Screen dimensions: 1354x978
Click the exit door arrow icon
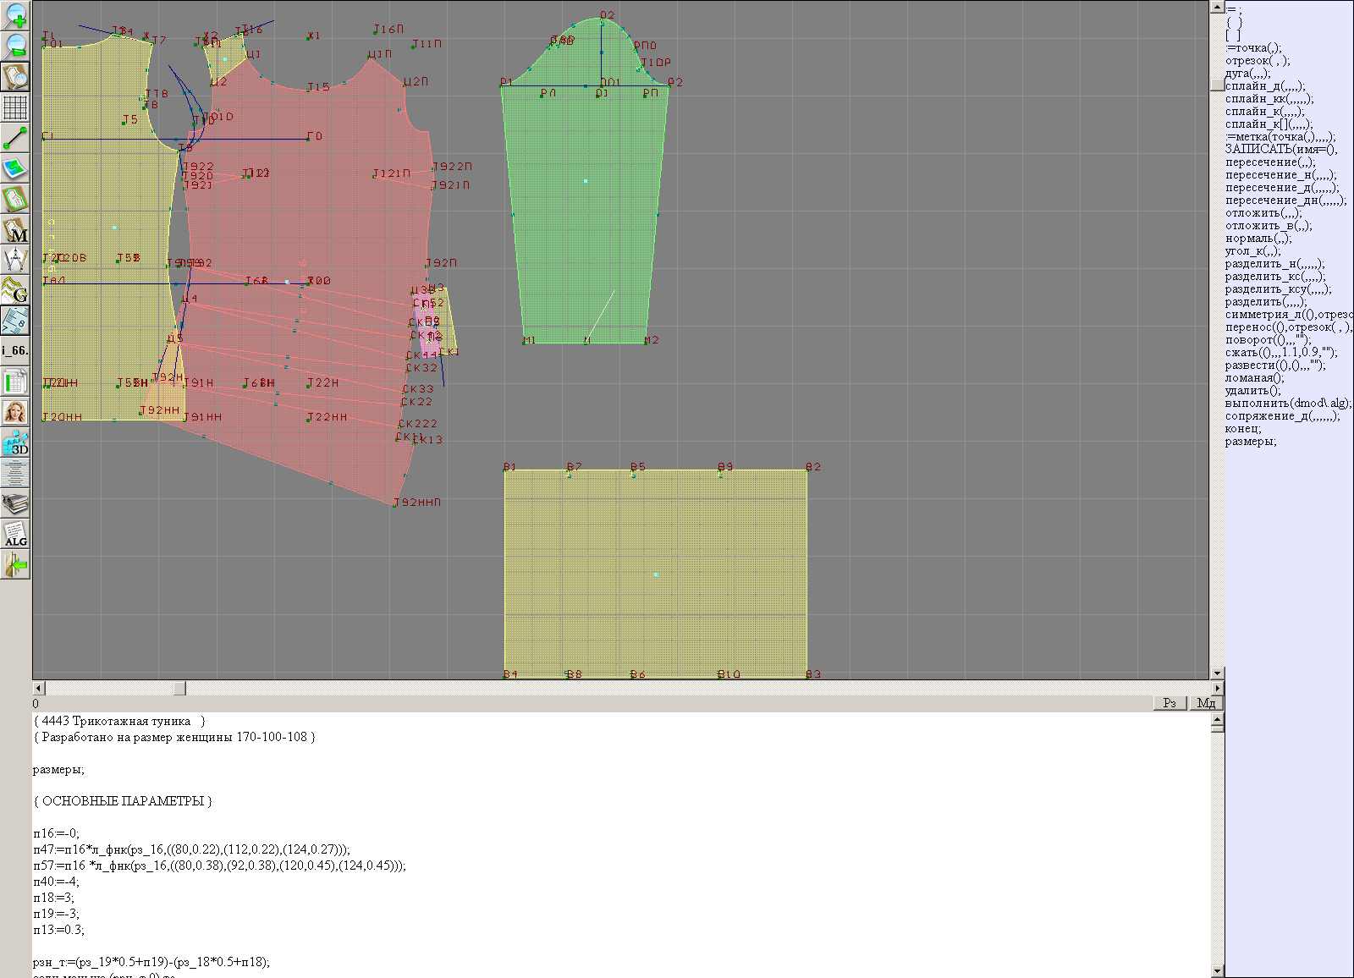pos(15,564)
